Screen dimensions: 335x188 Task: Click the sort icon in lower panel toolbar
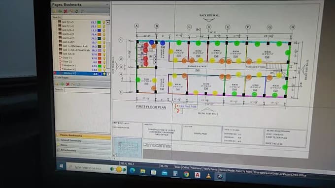click(x=78, y=84)
